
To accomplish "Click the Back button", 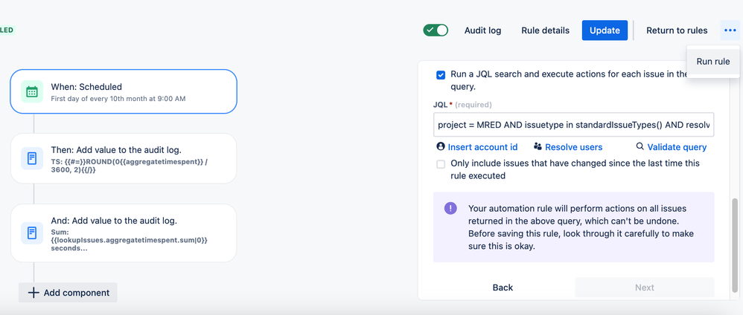I will tap(503, 288).
